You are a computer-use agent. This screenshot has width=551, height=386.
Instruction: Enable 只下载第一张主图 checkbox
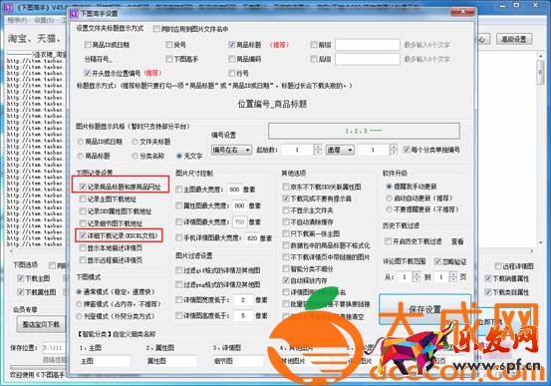click(286, 233)
